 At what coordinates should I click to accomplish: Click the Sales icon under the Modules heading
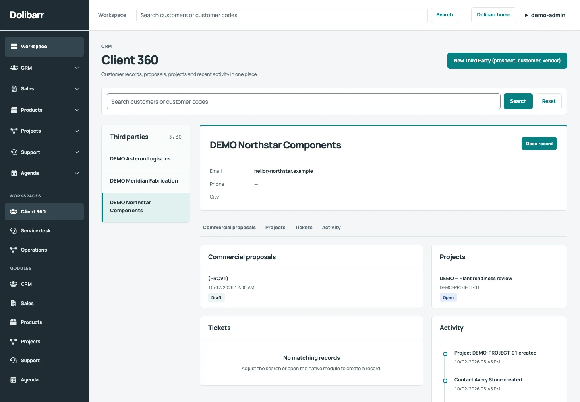pos(13,304)
